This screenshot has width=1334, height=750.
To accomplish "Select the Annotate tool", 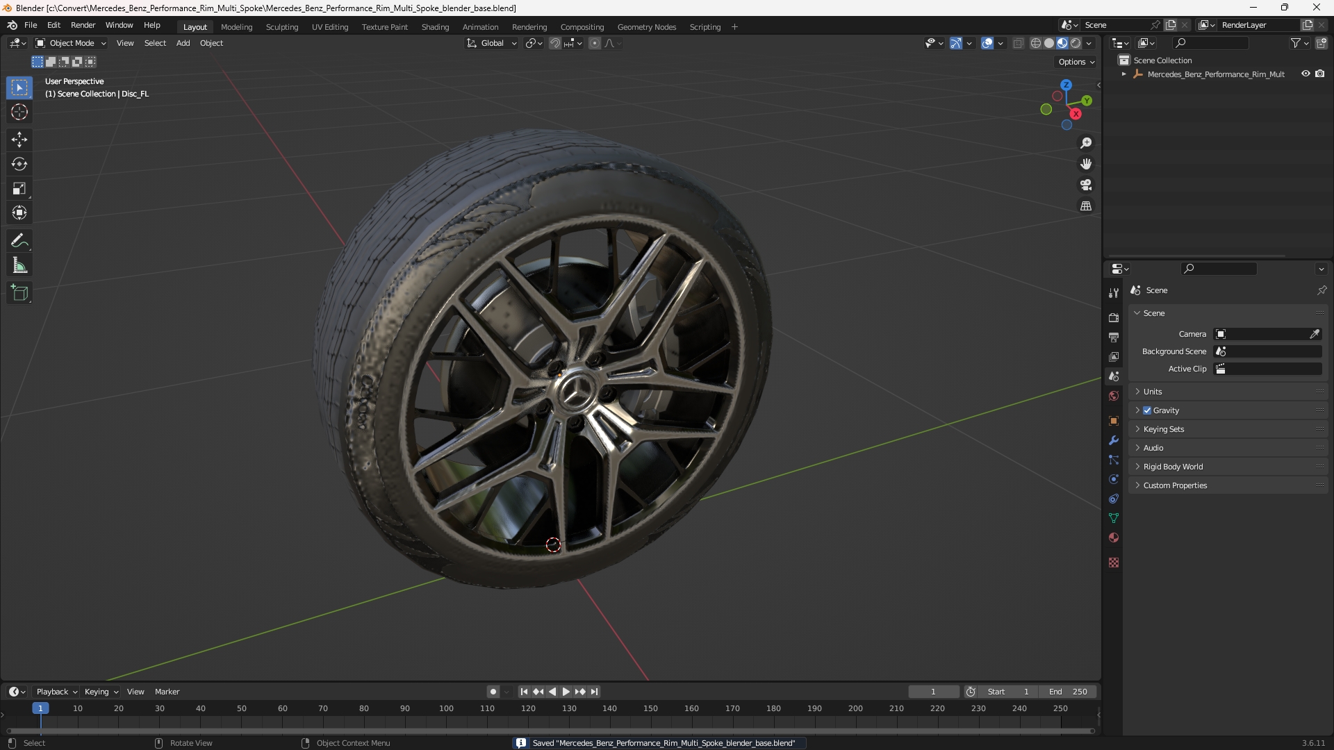I will point(19,241).
